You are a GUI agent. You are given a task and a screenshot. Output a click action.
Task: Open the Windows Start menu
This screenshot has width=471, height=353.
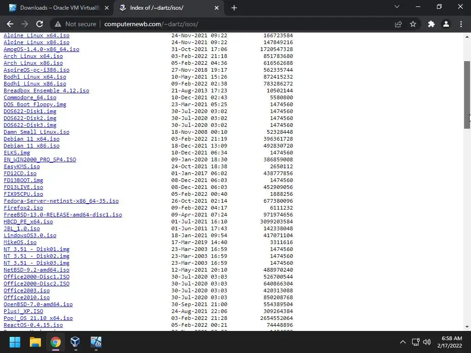[15, 342]
